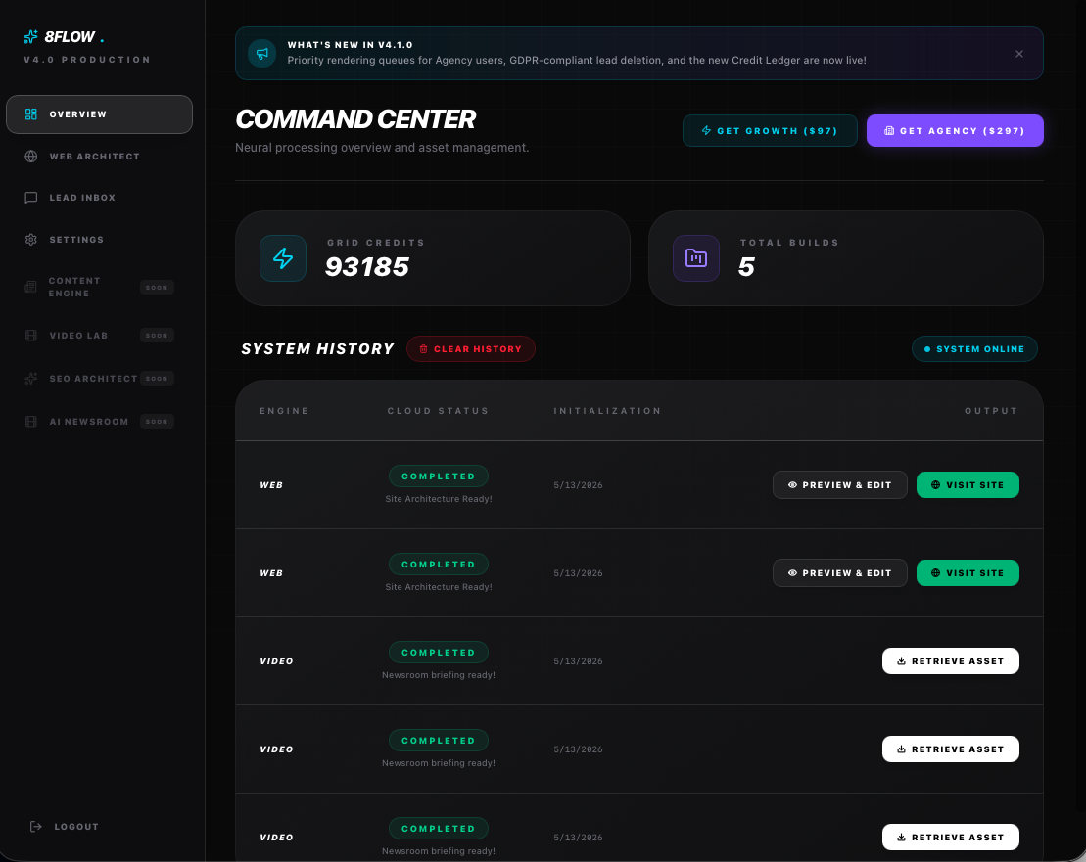The image size is (1086, 862).
Task: Click the Grid Credits lightning bolt icon
Action: pos(283,258)
